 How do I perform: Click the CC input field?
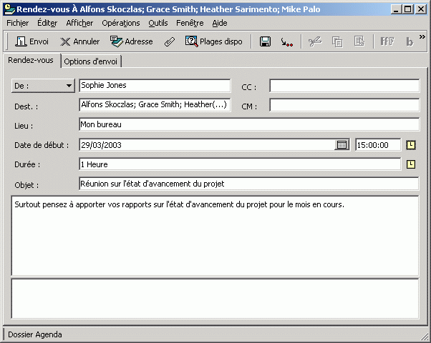tap(344, 86)
